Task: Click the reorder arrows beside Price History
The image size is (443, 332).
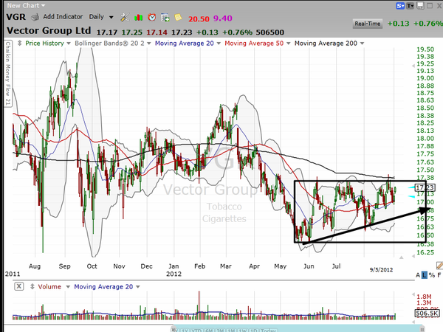Action: (x=19, y=44)
